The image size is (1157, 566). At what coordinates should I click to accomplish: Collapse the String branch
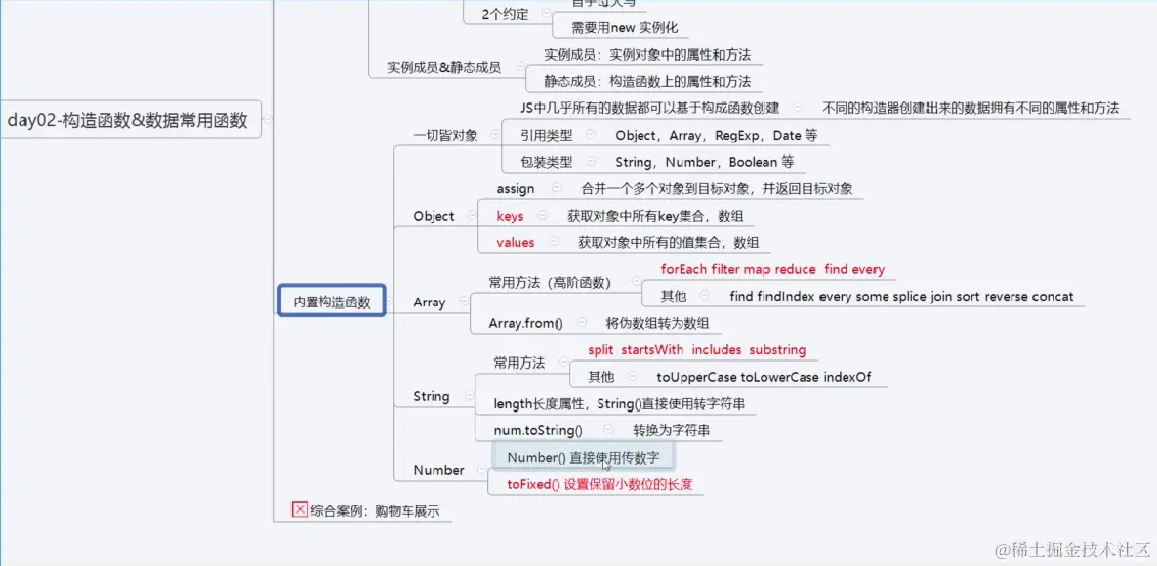[468, 396]
